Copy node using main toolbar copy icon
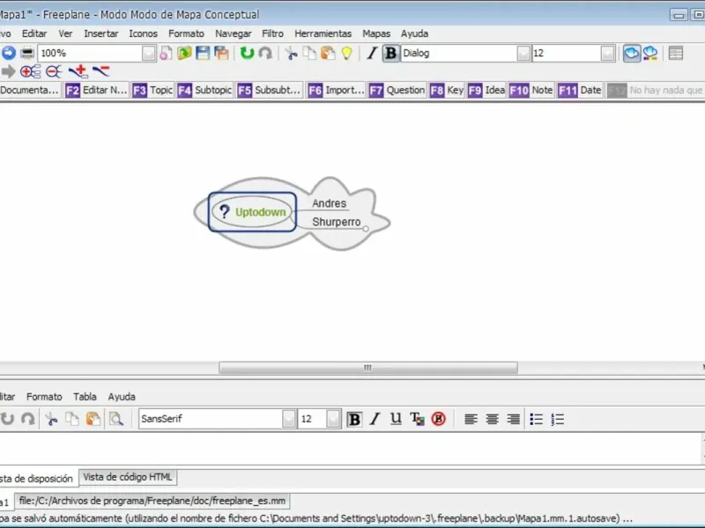The height and width of the screenshot is (528, 705). 309,53
